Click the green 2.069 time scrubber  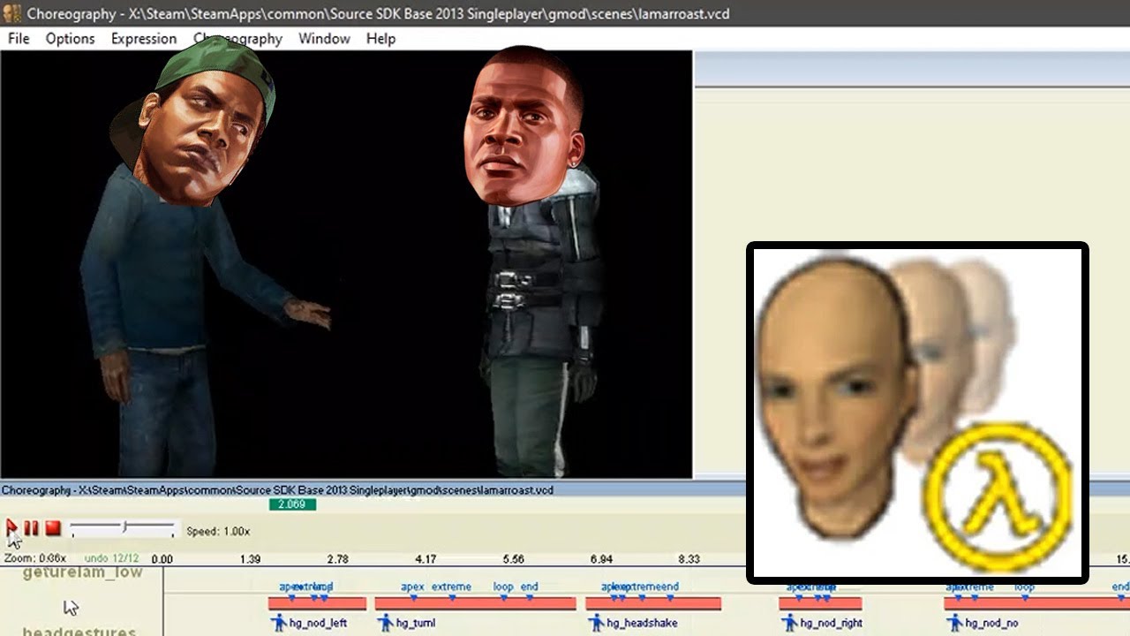tap(291, 504)
